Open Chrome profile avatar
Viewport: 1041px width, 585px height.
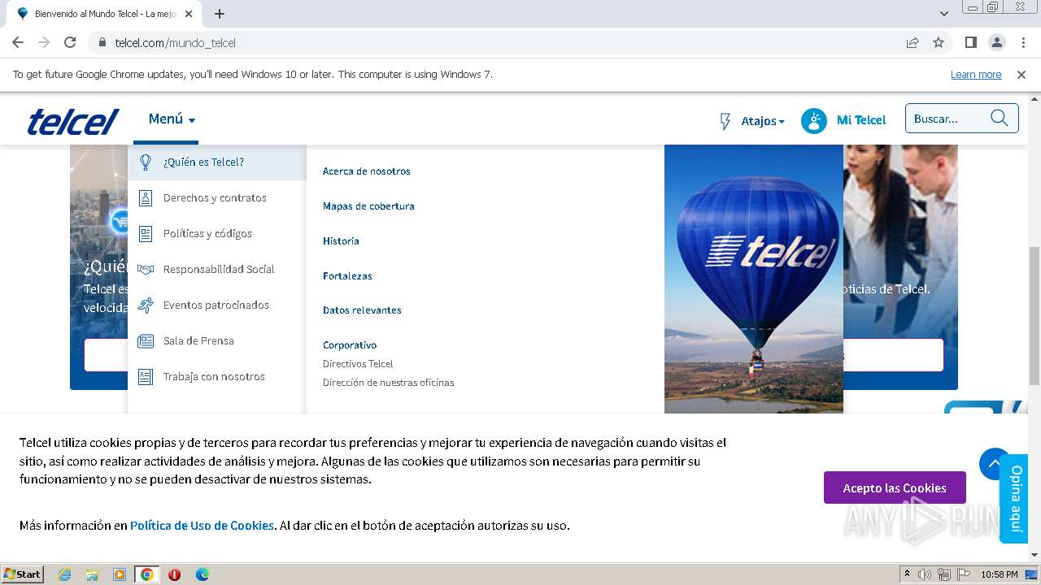[996, 42]
